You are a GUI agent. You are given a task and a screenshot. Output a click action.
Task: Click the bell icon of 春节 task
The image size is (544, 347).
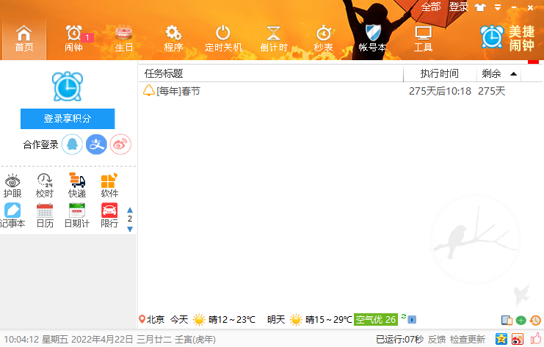(x=148, y=90)
